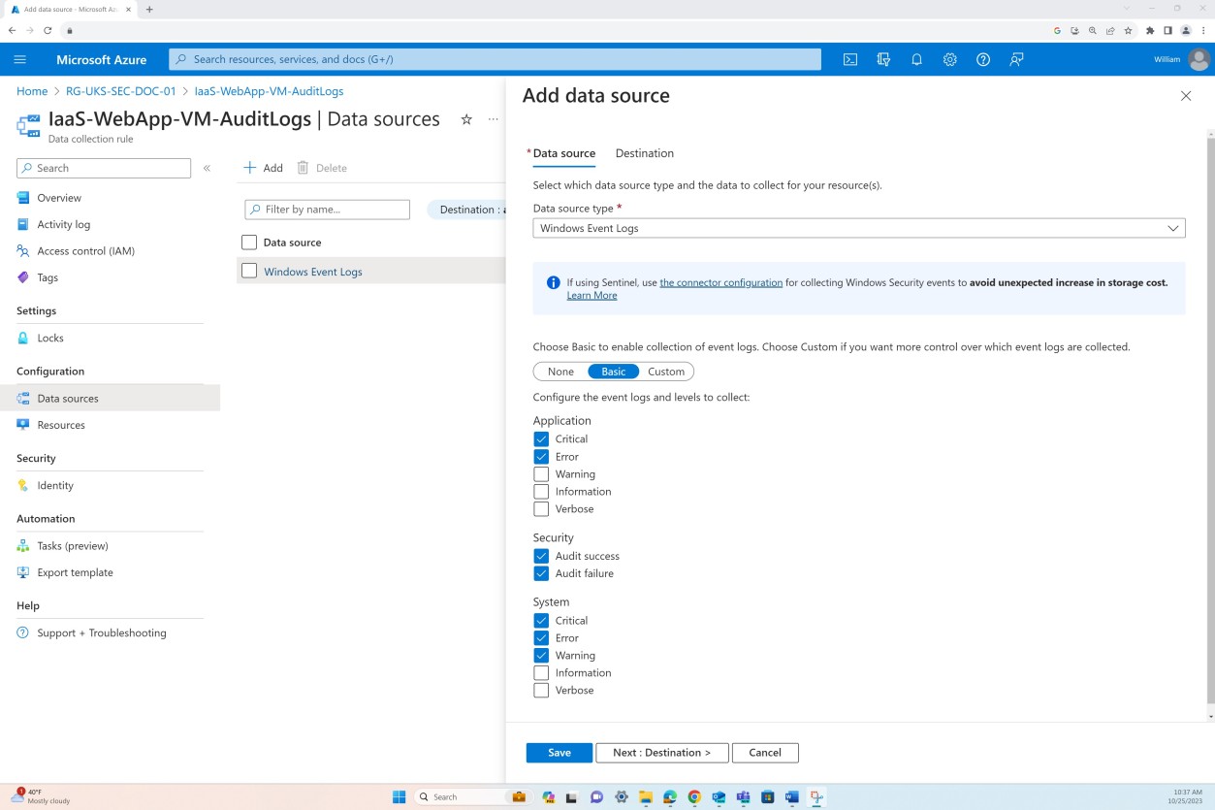The height and width of the screenshot is (810, 1215).
Task: Enable Warning under Application event logs
Action: pyautogui.click(x=541, y=473)
